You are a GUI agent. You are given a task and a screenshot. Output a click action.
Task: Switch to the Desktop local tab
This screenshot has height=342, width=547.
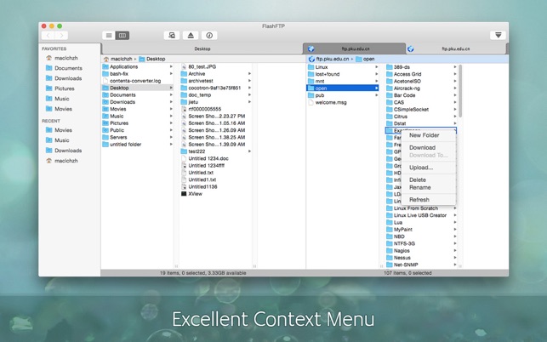click(x=202, y=49)
